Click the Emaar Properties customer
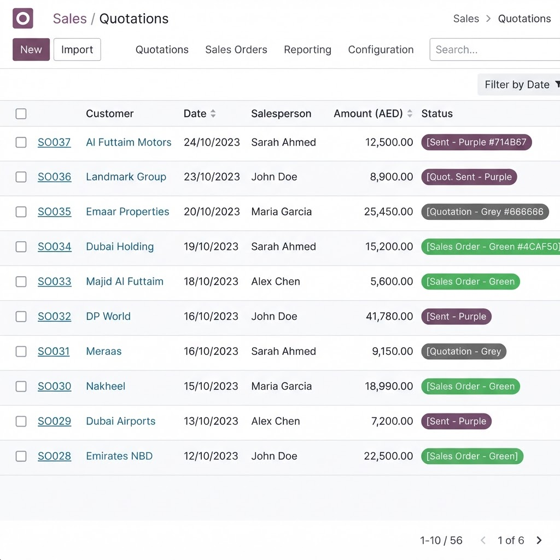 [127, 212]
